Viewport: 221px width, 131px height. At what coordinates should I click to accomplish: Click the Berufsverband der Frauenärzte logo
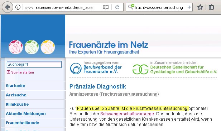point(96,69)
